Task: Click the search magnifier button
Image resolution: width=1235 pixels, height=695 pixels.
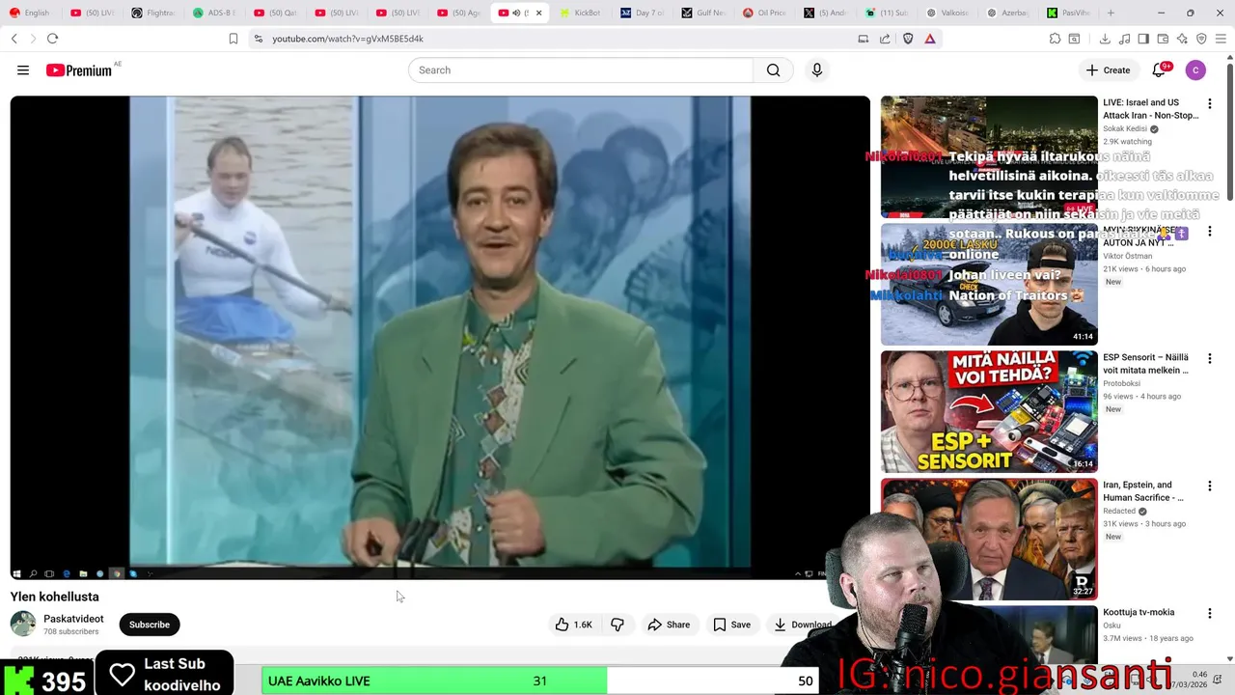Action: point(773,70)
